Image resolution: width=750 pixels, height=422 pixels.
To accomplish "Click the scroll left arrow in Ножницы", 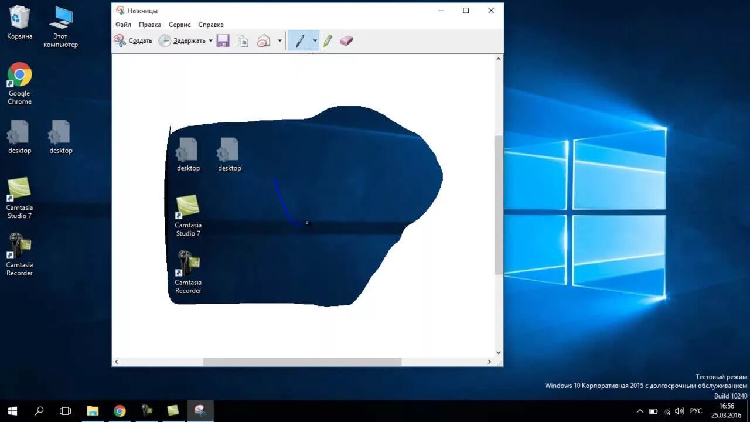I will (117, 362).
